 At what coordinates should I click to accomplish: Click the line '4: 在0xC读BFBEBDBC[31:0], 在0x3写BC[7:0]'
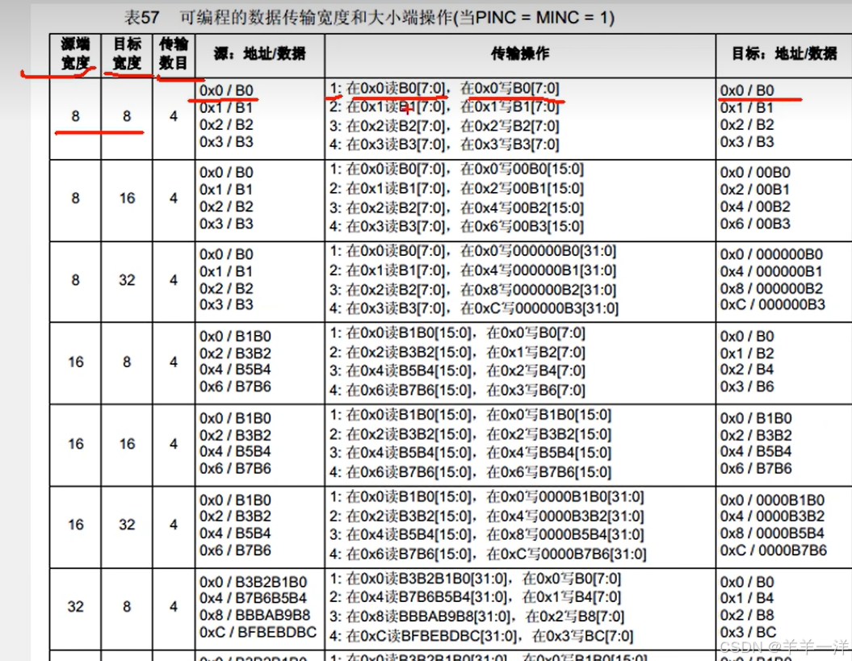481,635
